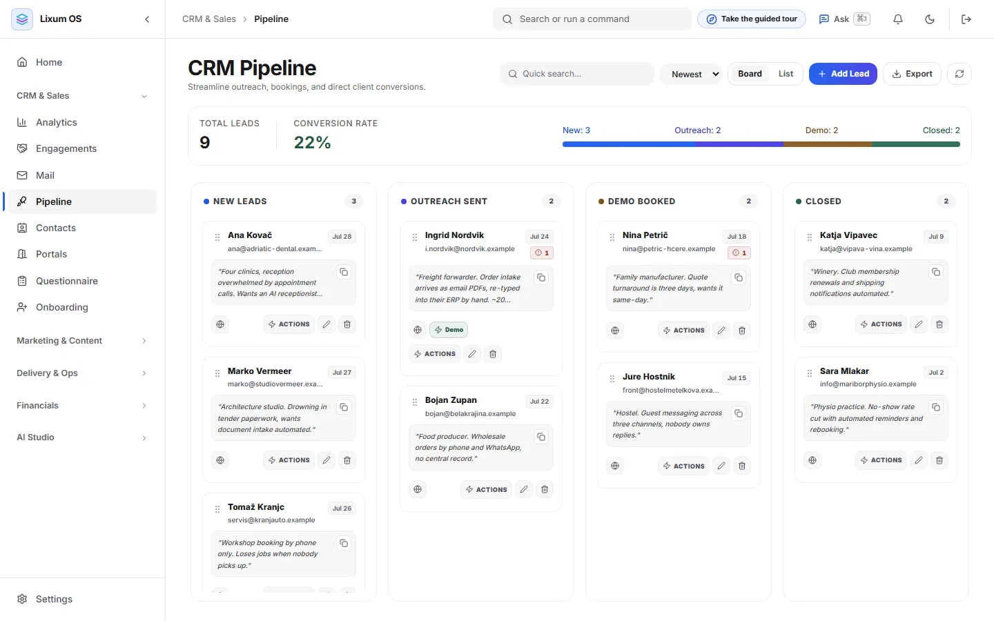Open globe icon on Marko Vermeer card
Viewport: 994px width, 621px height.
pyautogui.click(x=220, y=460)
